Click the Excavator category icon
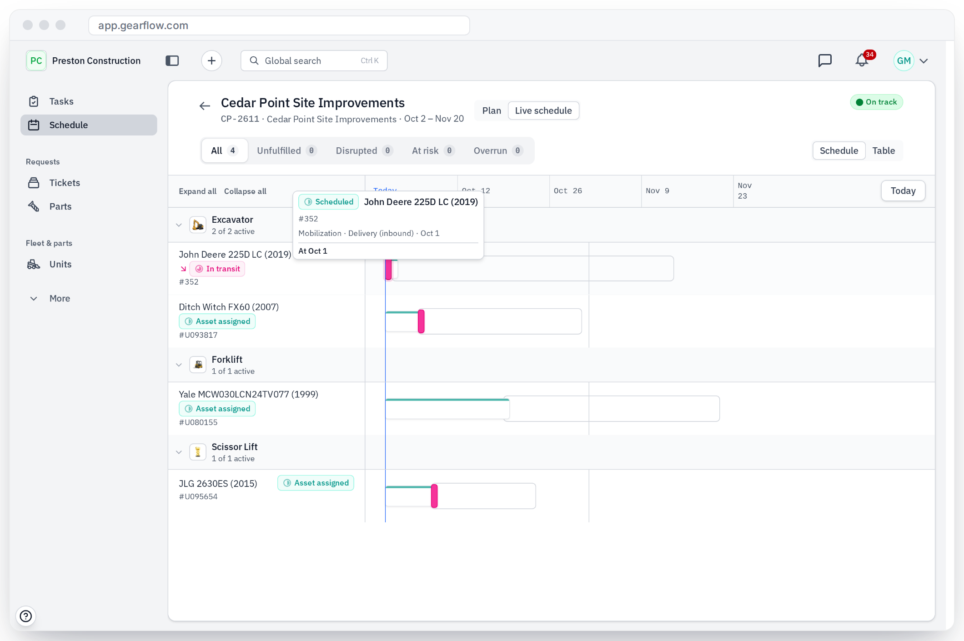This screenshot has height=641, width=964. click(x=198, y=225)
